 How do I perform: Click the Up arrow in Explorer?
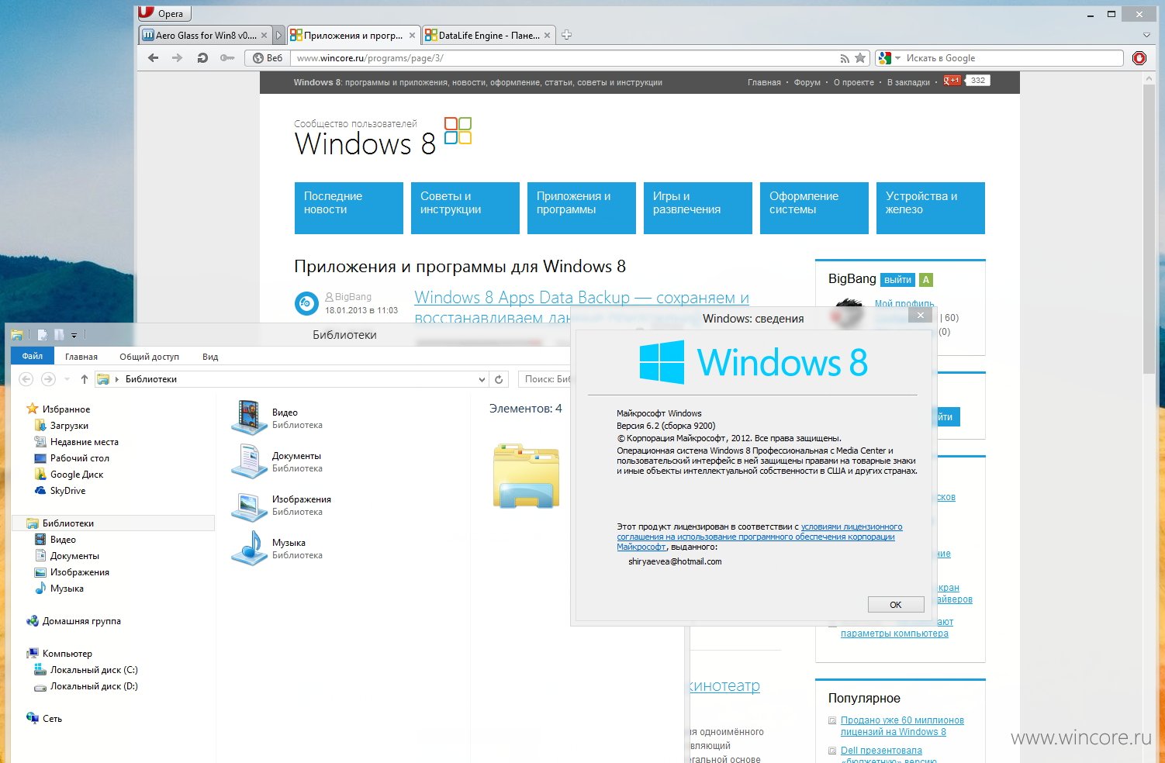[85, 379]
